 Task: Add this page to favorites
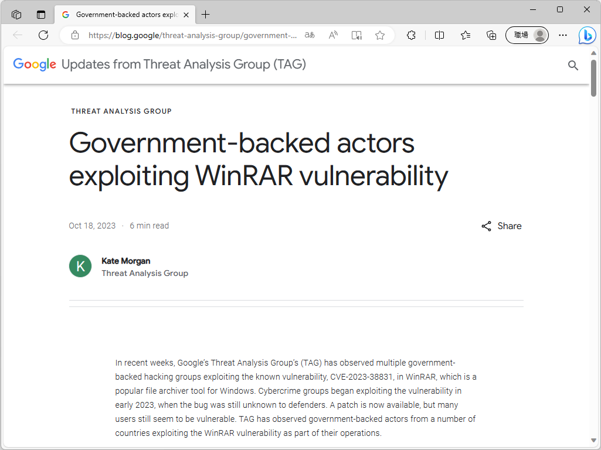pyautogui.click(x=379, y=35)
